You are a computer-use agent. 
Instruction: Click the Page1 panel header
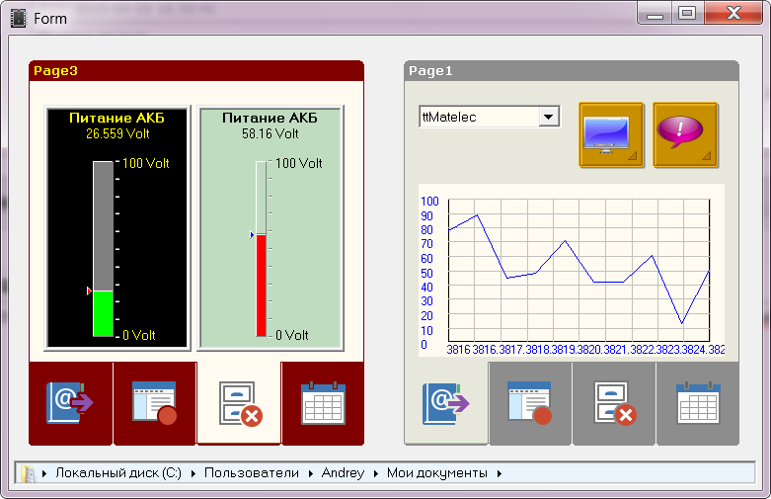(572, 71)
